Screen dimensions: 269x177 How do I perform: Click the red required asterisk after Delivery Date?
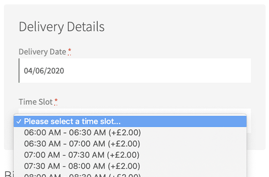pyautogui.click(x=69, y=52)
